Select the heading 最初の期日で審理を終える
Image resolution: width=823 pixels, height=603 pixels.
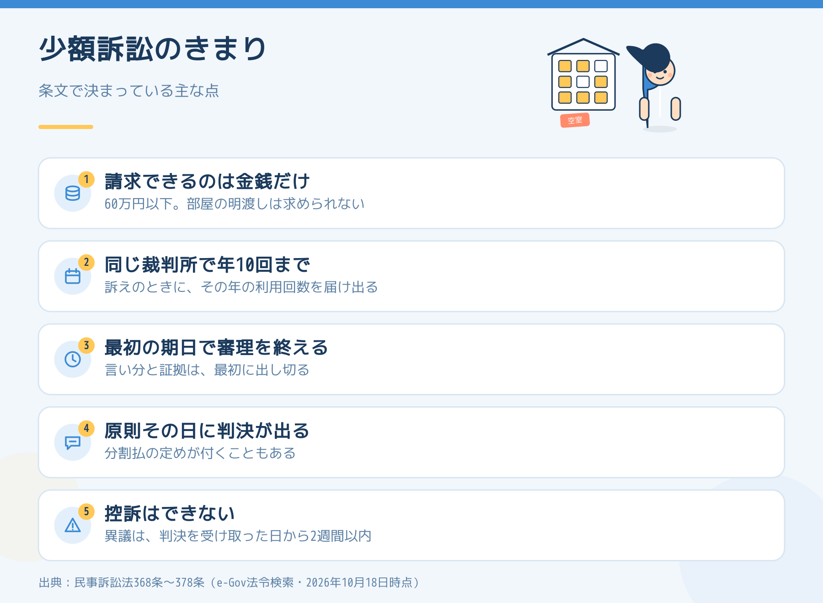click(216, 348)
